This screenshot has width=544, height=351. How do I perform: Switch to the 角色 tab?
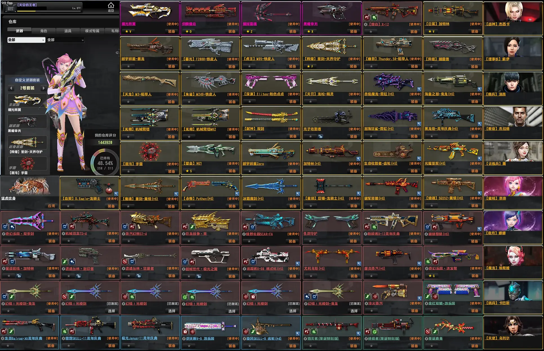(x=44, y=31)
